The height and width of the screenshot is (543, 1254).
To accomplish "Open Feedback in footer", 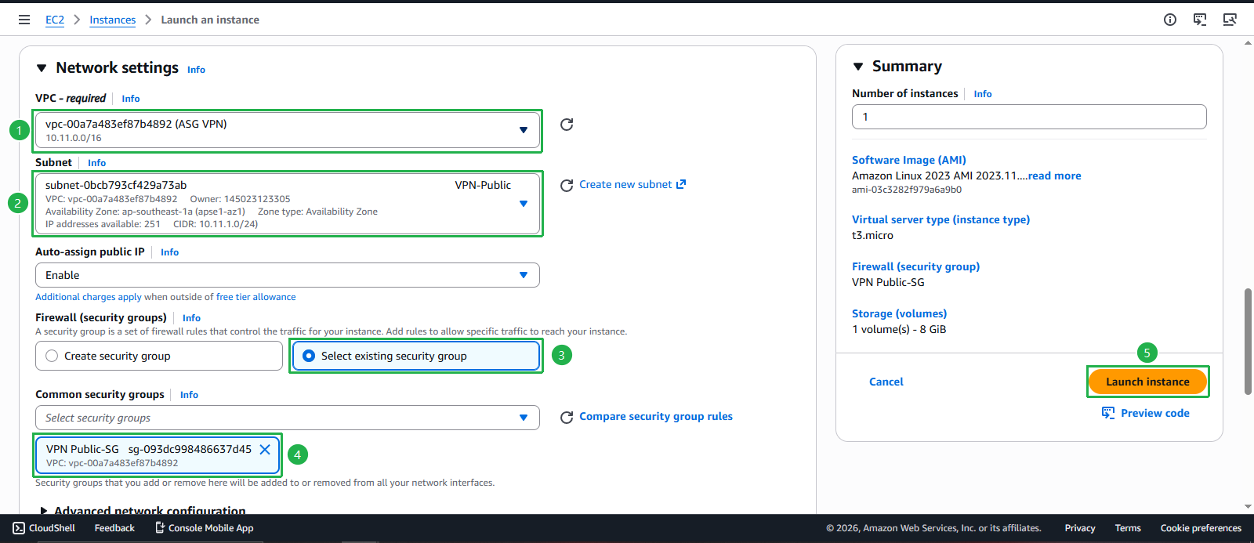I will [x=114, y=528].
